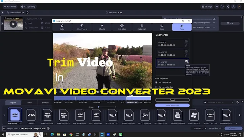Open the Settings menu

(207, 6)
